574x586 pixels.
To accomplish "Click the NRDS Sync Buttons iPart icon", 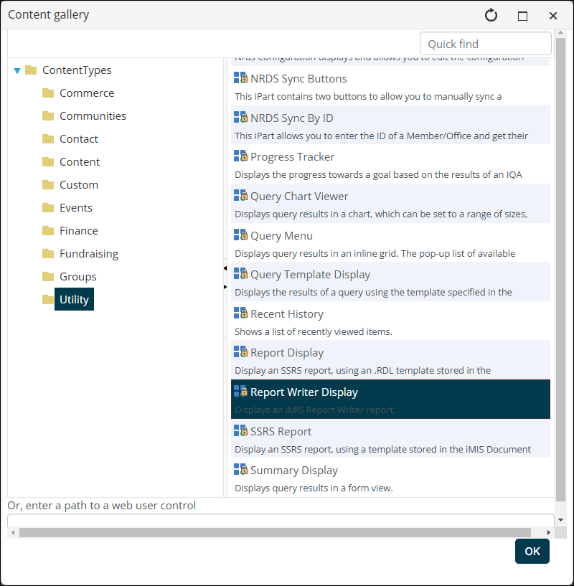I will 239,77.
